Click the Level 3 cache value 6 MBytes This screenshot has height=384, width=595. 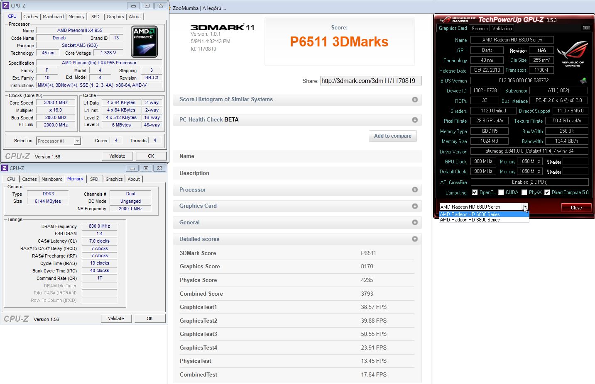point(121,125)
